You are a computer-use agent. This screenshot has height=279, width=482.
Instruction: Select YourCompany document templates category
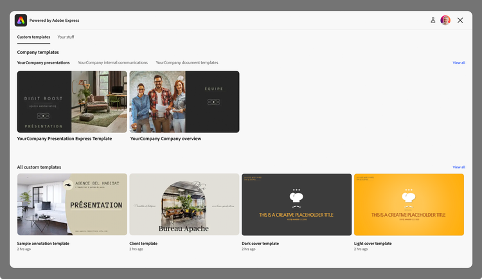[187, 63]
